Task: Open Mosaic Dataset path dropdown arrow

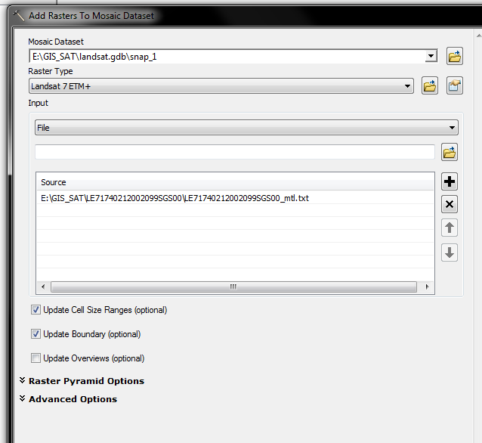Action: pyautogui.click(x=431, y=56)
